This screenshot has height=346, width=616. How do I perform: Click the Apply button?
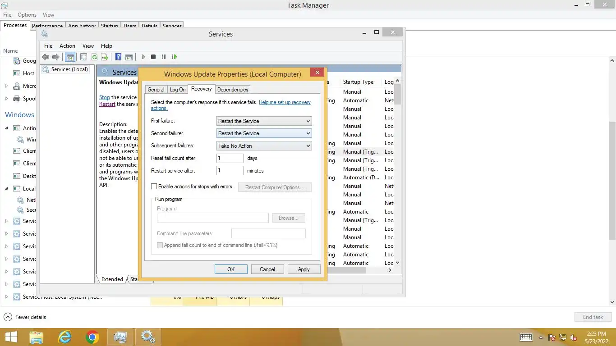(x=303, y=269)
